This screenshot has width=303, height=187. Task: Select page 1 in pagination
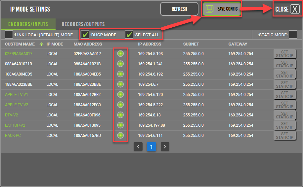click(151, 147)
